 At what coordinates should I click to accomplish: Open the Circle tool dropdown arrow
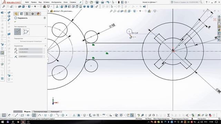point(37,115)
